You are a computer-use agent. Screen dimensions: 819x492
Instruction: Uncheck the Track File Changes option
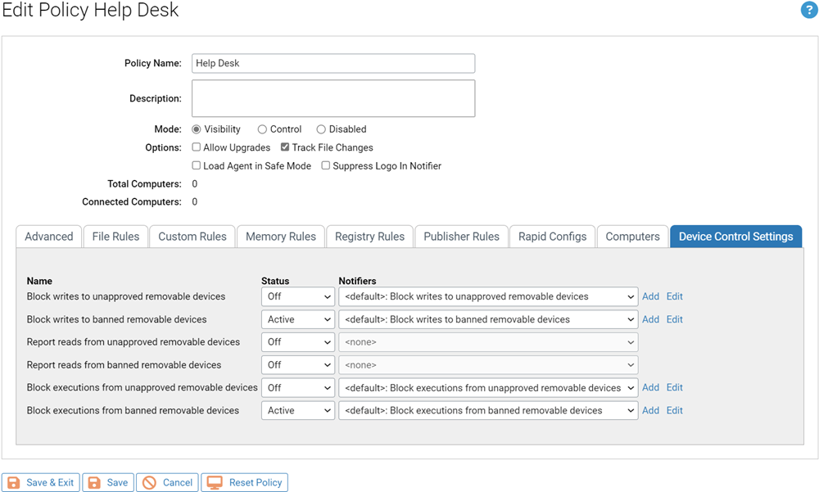pyautogui.click(x=285, y=147)
